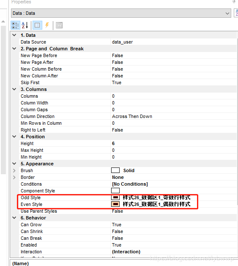Click the Odd Style preview swatch

(x=115, y=197)
